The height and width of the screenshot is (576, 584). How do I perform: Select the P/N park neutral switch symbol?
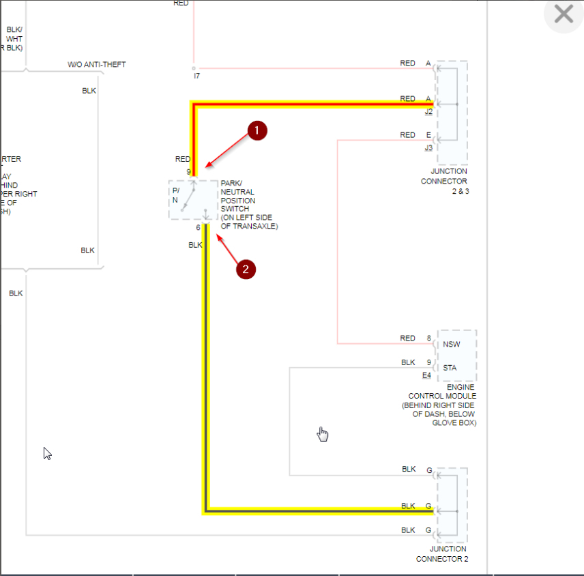193,200
